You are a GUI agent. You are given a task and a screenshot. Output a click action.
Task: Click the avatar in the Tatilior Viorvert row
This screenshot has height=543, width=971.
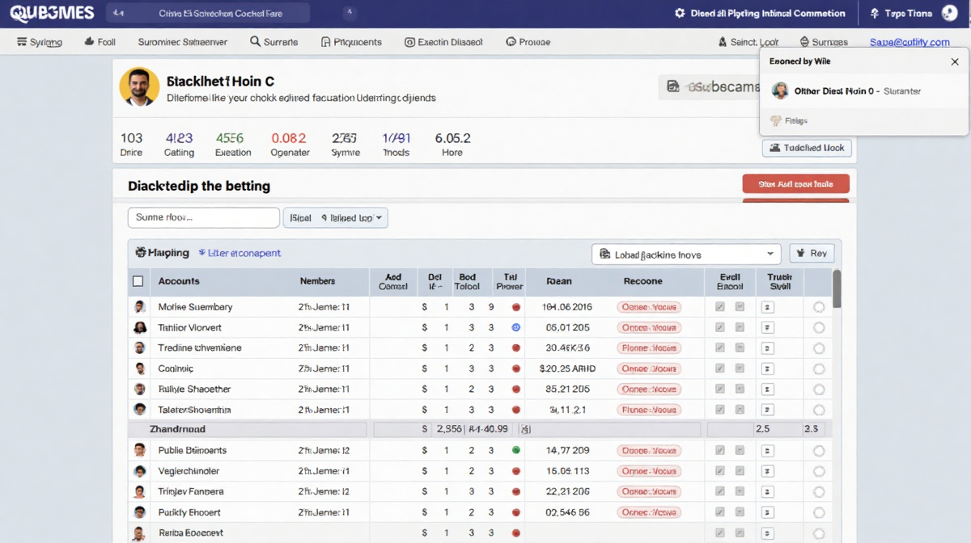[x=140, y=328]
